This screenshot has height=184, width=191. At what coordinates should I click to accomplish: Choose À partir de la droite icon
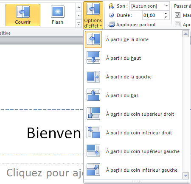[x=93, y=39]
